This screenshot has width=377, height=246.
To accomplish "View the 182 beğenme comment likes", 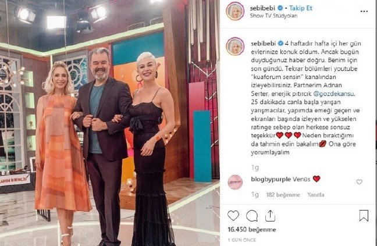I will coord(283,195).
